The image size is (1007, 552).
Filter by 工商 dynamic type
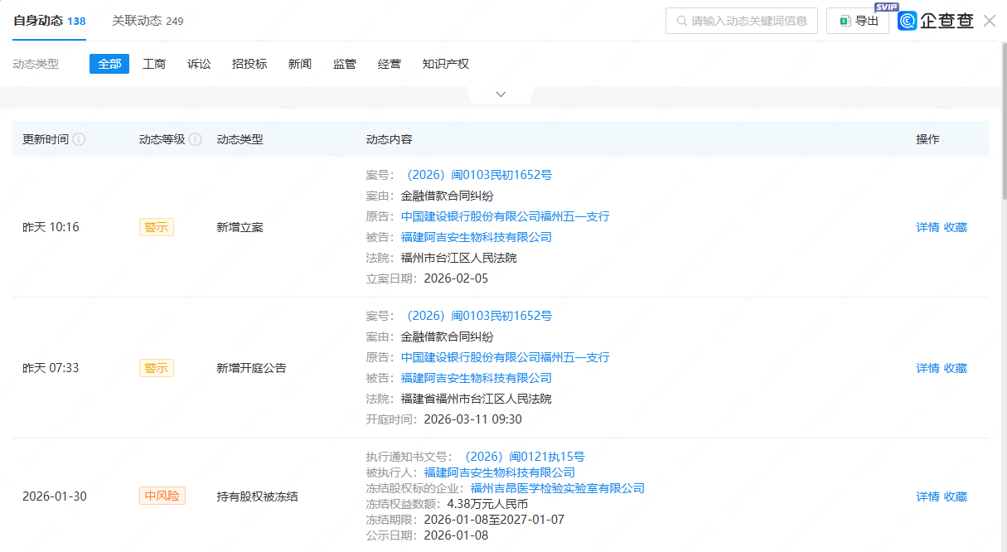coord(154,64)
